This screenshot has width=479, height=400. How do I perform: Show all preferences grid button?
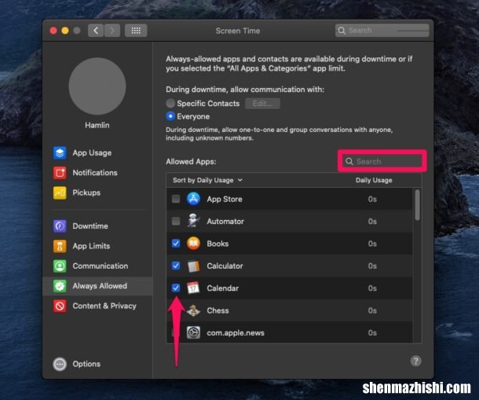[136, 31]
